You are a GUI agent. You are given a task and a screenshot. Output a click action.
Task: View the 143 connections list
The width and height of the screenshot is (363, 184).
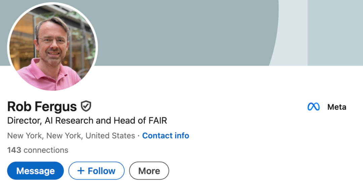(38, 150)
